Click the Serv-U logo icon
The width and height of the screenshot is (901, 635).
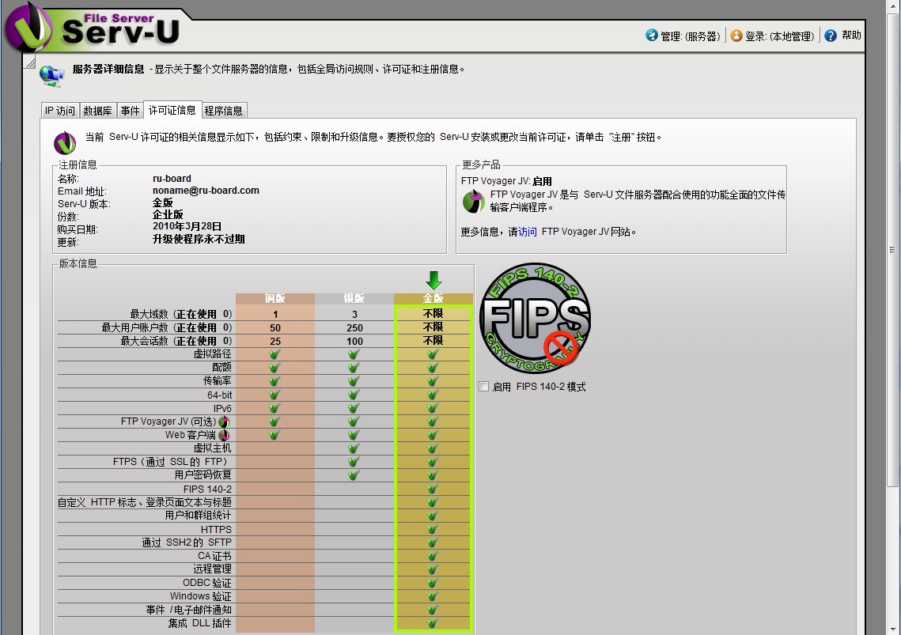[x=28, y=28]
